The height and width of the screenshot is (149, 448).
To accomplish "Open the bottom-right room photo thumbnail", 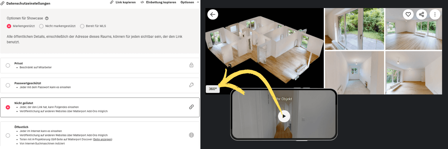I will (x=414, y=73).
